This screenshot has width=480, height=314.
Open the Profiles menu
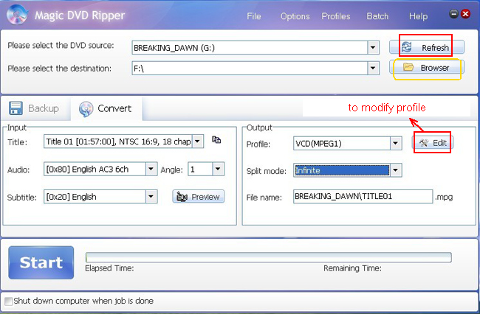coord(336,16)
